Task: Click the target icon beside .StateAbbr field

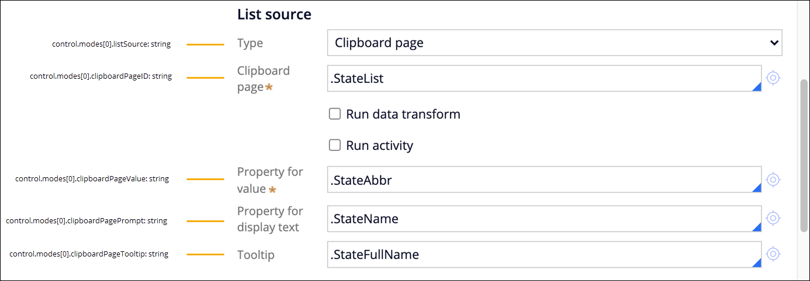Action: pos(773,180)
